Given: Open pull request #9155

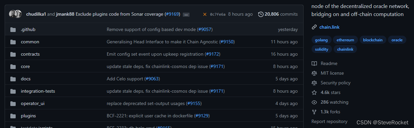Looking at the screenshot, I should pyautogui.click(x=194, y=103).
